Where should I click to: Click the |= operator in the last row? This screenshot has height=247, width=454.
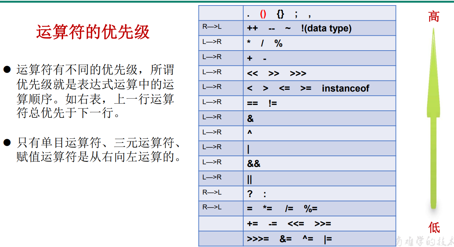click(x=328, y=239)
